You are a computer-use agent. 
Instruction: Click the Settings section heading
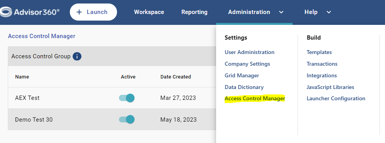tap(236, 38)
